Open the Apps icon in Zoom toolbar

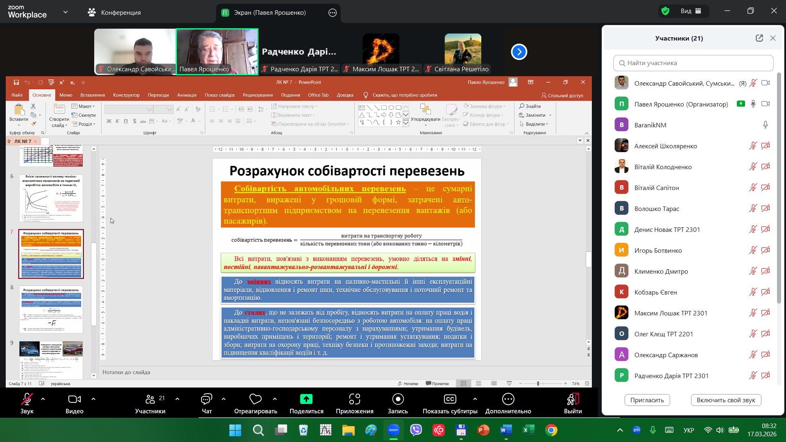coord(354,399)
